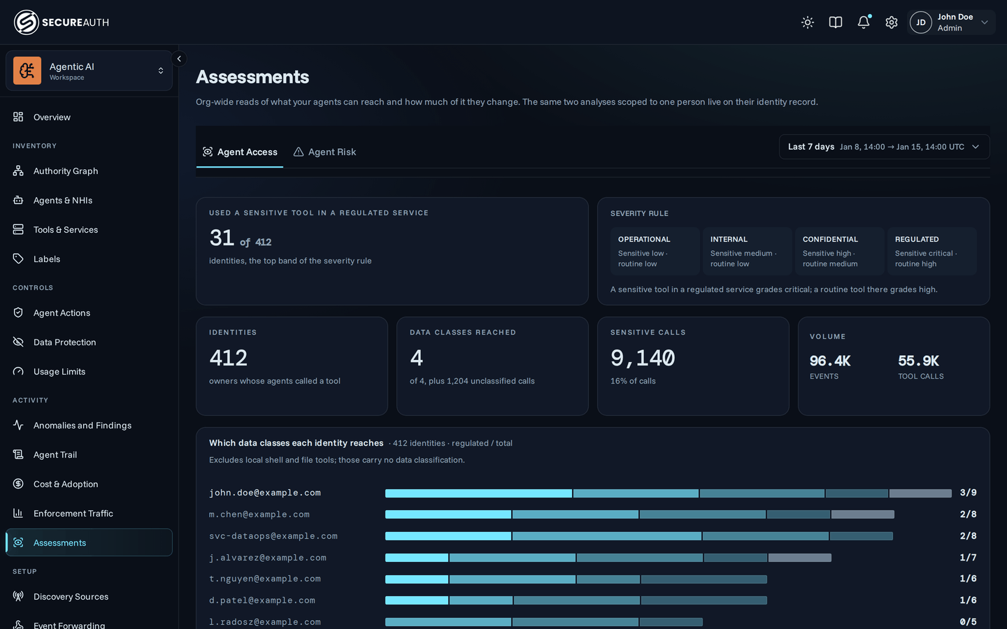The height and width of the screenshot is (629, 1007).
Task: Click the m.chen@example.com access bar
Action: 640,514
